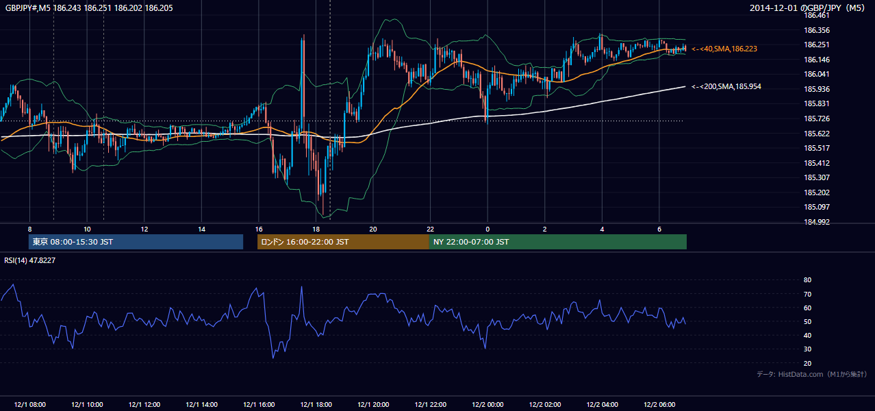Click hour label 14 under price chart
Viewport: 875px width, 411px height.
click(x=201, y=229)
